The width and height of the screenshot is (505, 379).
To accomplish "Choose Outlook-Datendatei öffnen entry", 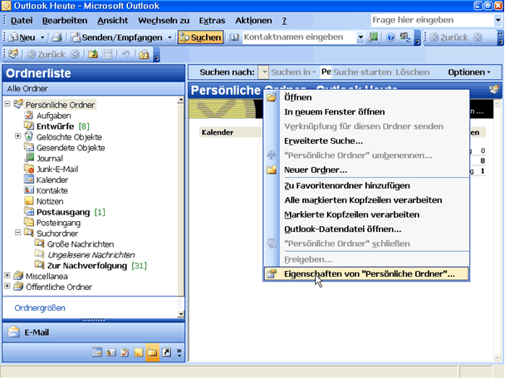I will click(366, 229).
